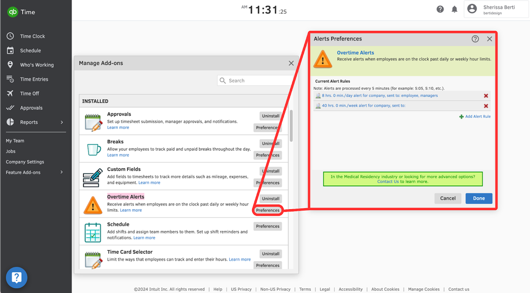
Task: Click Contact Us in the green banner
Action: click(388, 182)
